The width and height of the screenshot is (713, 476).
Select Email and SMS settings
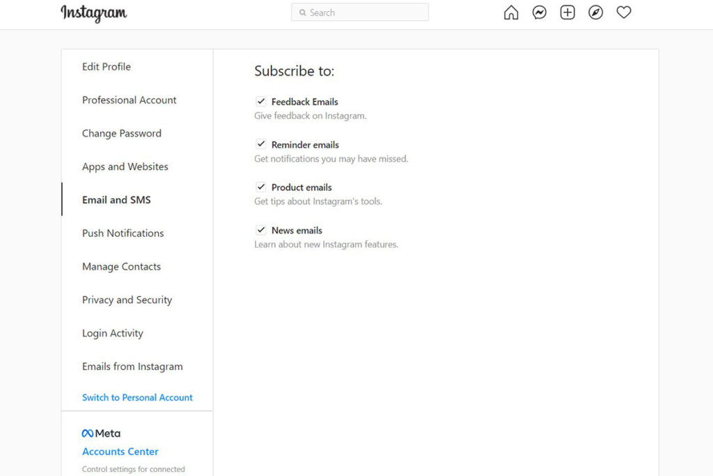click(116, 200)
